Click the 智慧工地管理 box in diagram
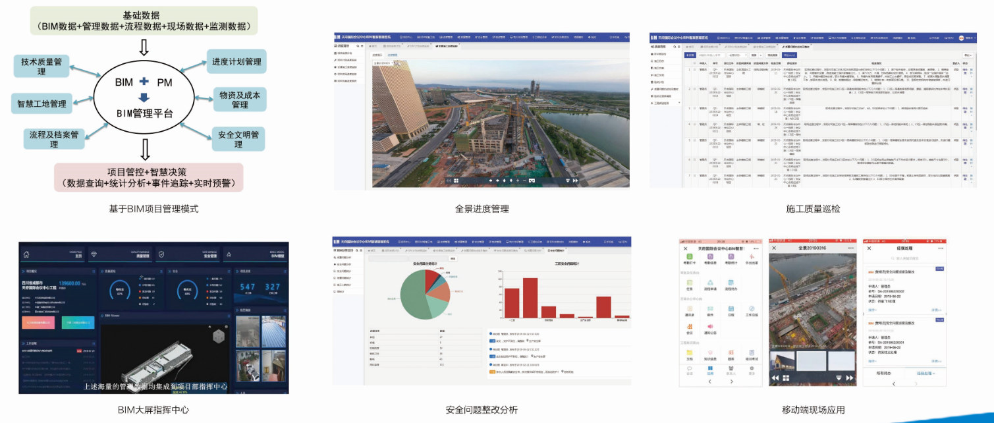 tap(41, 103)
